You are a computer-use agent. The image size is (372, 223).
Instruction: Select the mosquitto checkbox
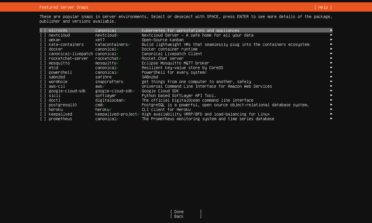click(x=43, y=63)
